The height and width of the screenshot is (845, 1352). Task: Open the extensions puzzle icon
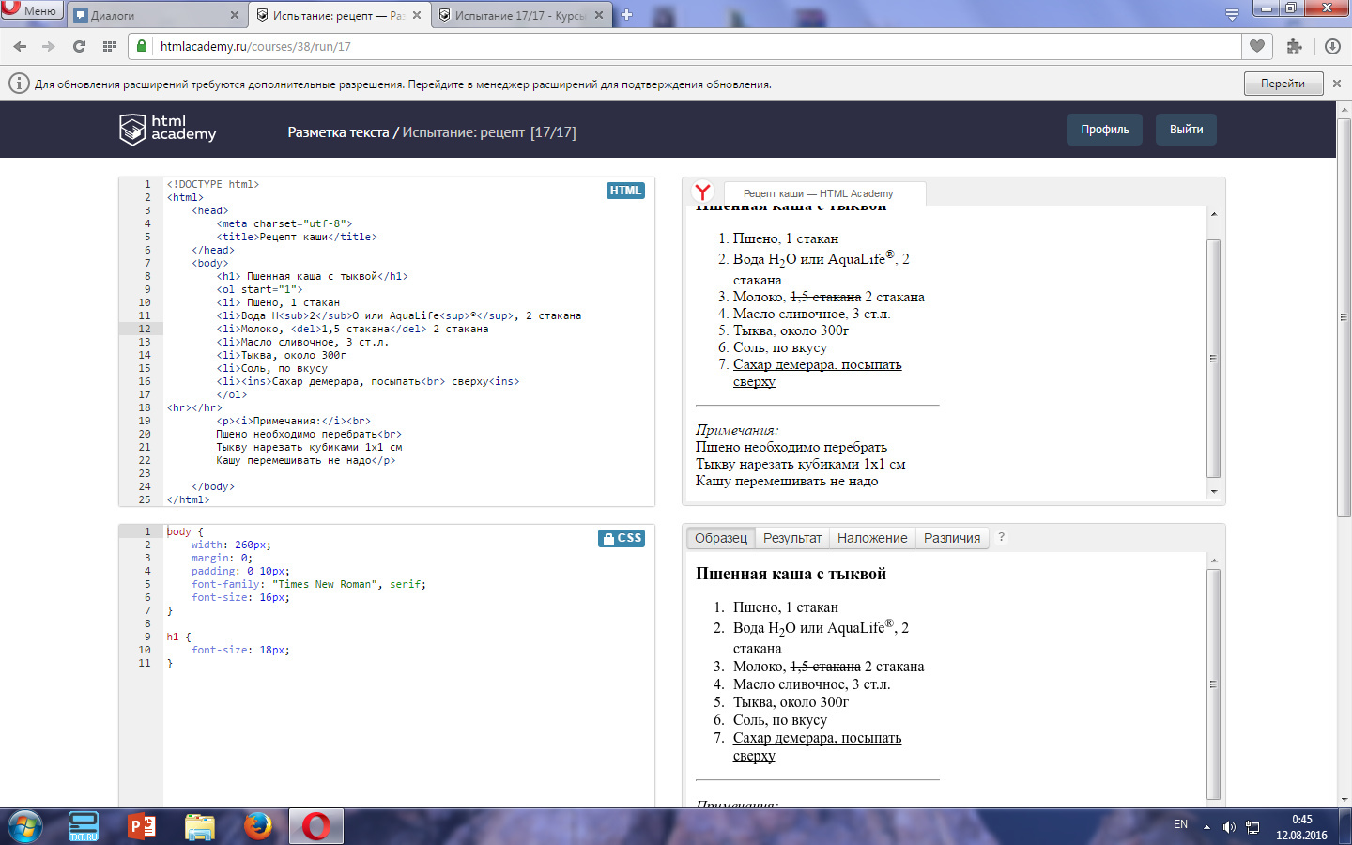[1295, 46]
